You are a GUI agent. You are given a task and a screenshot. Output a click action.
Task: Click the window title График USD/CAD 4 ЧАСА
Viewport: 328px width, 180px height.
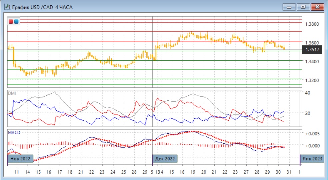pyautogui.click(x=42, y=7)
